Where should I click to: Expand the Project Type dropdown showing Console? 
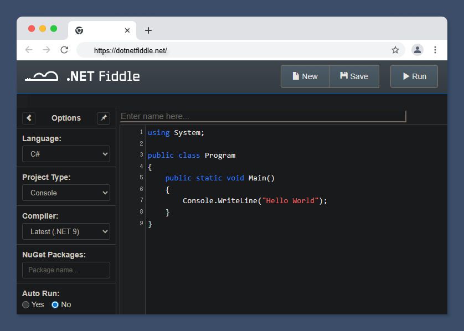pyautogui.click(x=66, y=193)
